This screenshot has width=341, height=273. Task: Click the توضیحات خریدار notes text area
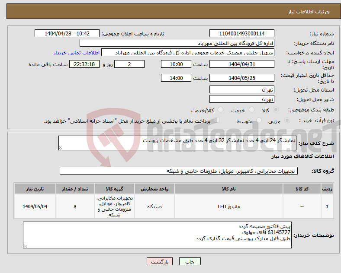tap(157, 235)
